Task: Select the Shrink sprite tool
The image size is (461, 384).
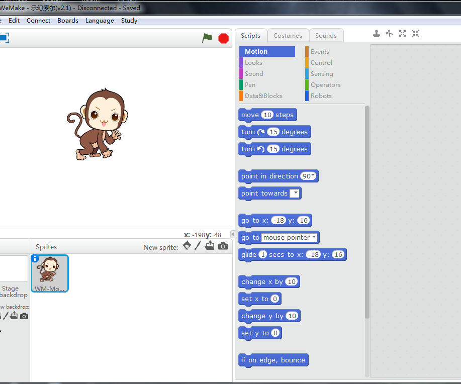Action: tap(415, 34)
